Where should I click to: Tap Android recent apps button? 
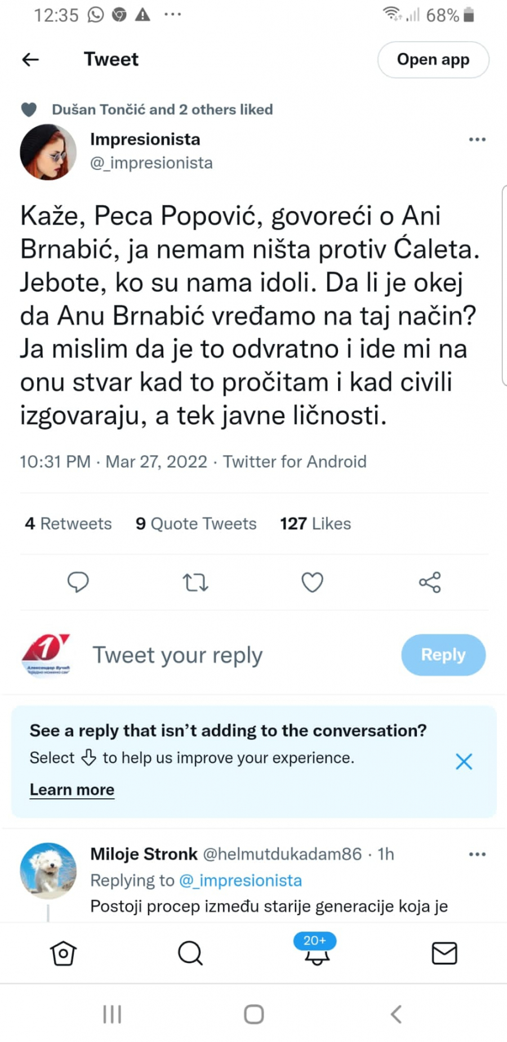[112, 1014]
